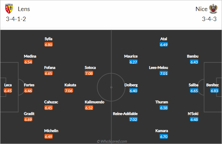The width and height of the screenshot is (222, 144).
Task: Click the Lens club crest logo
Action: point(9,9)
